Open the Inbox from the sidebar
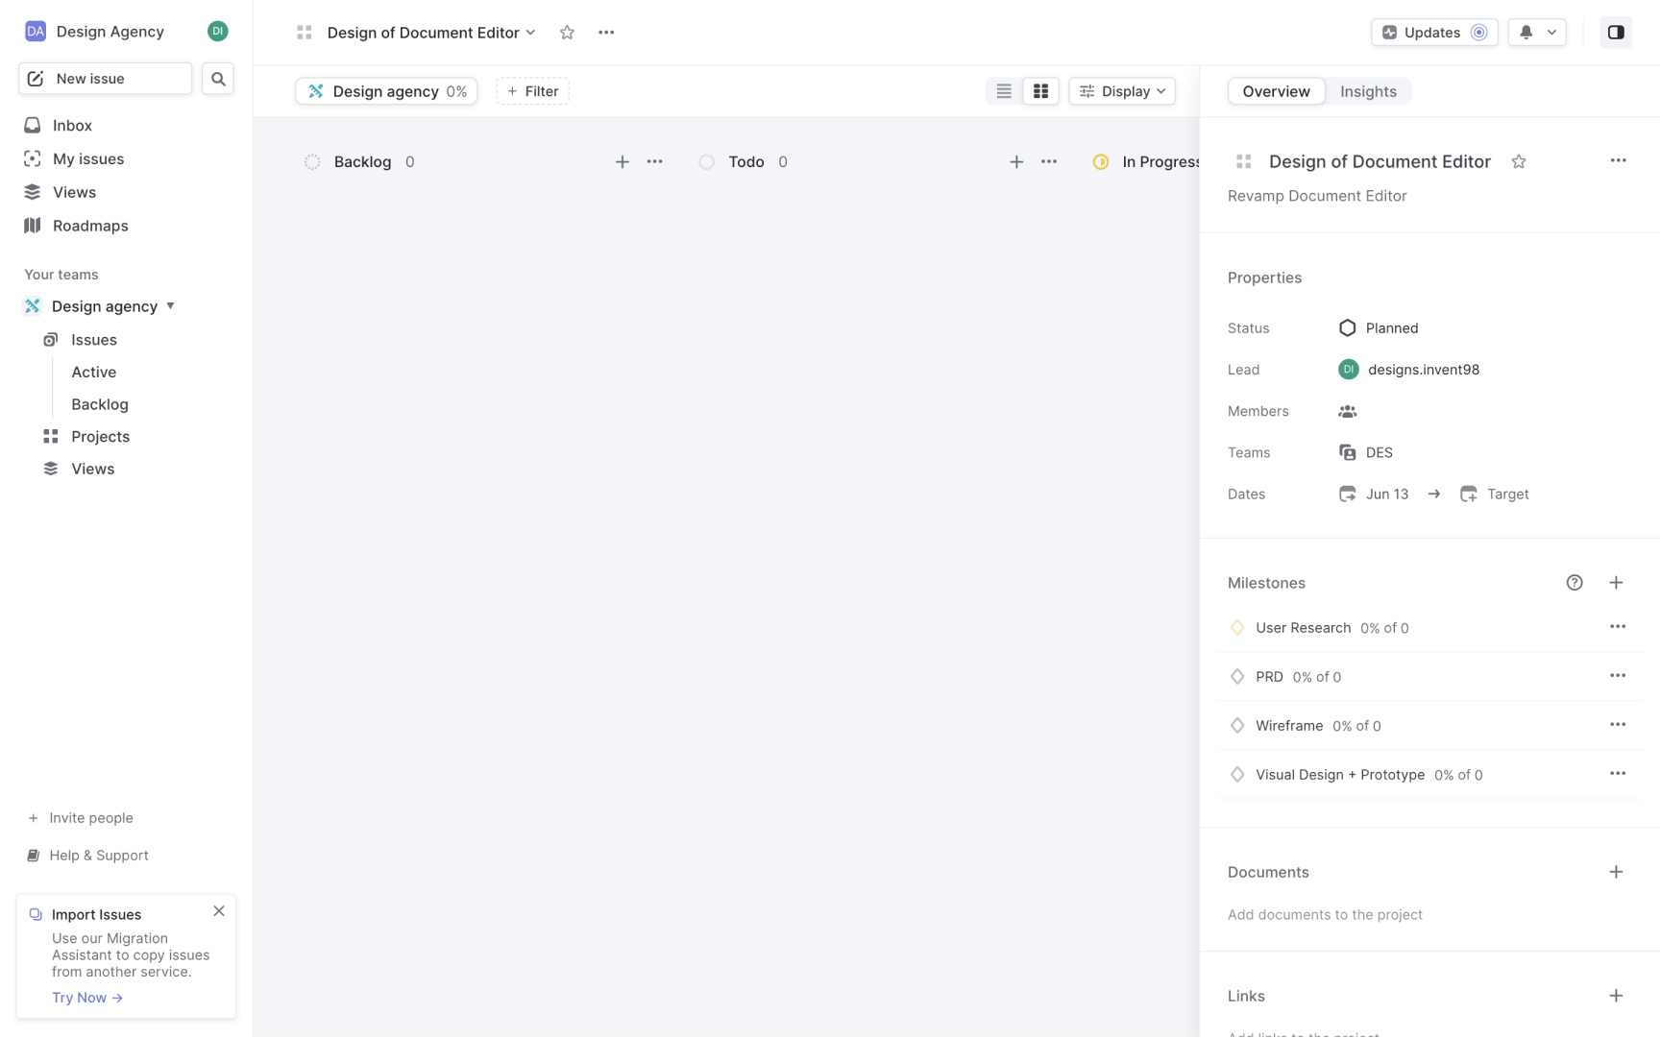1661x1038 pixels. tap(71, 125)
